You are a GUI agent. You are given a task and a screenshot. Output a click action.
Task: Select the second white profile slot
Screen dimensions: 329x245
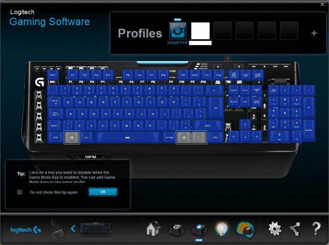pyautogui.click(x=200, y=31)
